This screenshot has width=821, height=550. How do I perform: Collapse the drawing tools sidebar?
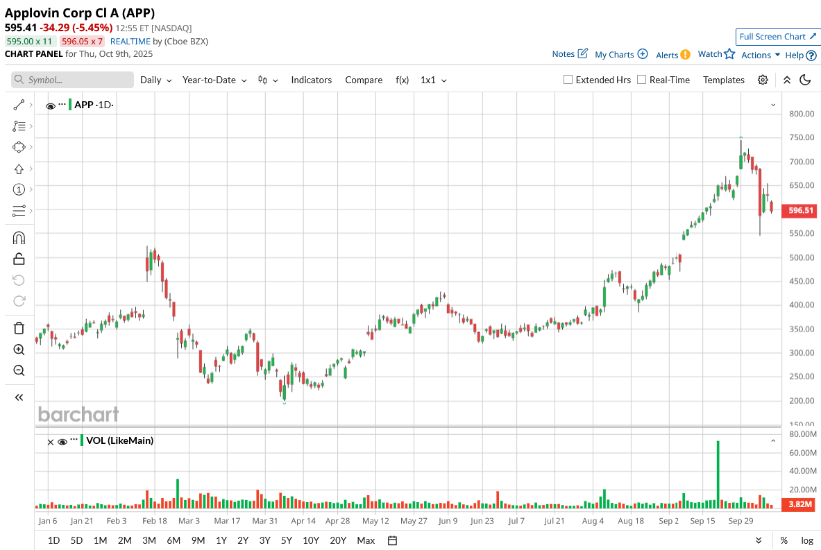point(19,397)
